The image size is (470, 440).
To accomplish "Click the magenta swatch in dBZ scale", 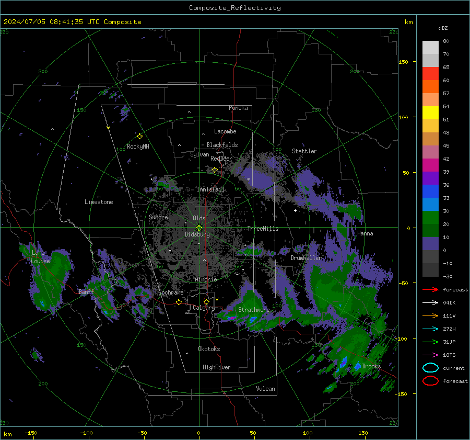I will pyautogui.click(x=430, y=165).
